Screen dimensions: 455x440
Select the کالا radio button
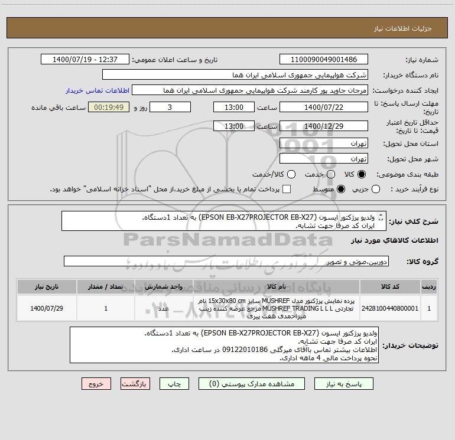point(362,174)
